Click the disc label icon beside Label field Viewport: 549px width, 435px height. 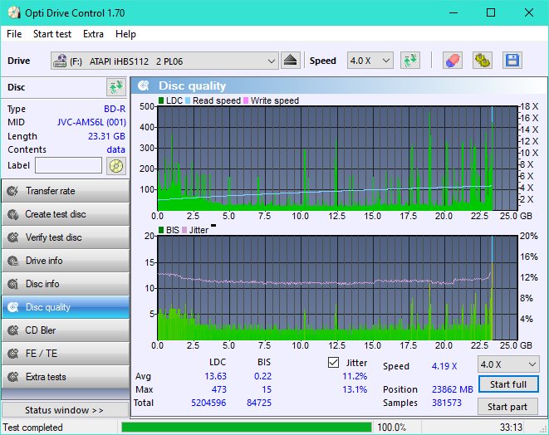[116, 165]
